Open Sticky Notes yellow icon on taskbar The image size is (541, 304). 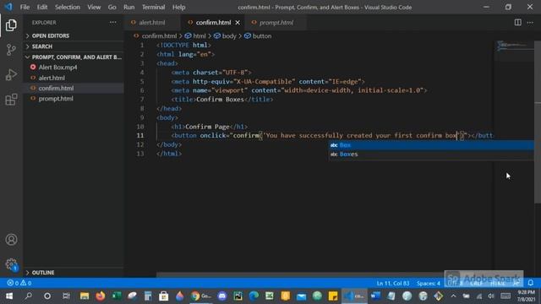click(333, 296)
